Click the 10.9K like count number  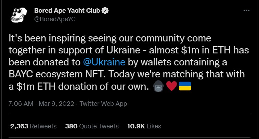136,126
